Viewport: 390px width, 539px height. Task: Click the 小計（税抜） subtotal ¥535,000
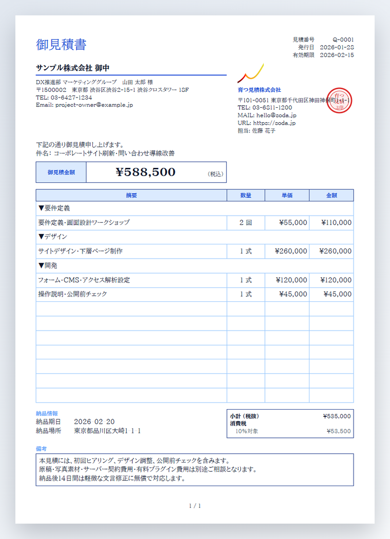[337, 416]
